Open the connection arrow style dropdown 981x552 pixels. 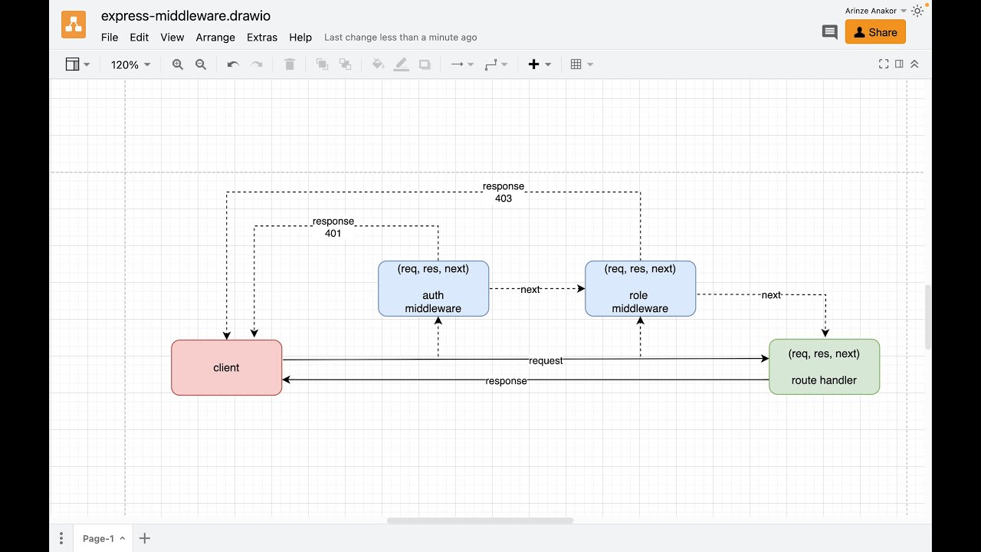[x=462, y=64]
